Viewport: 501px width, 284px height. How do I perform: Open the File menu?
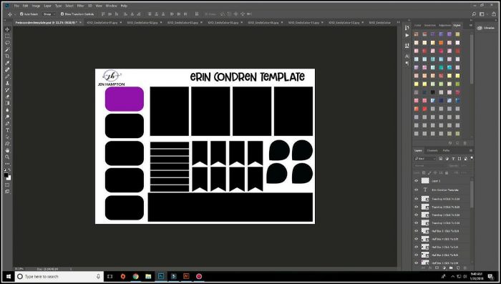[x=16, y=6]
